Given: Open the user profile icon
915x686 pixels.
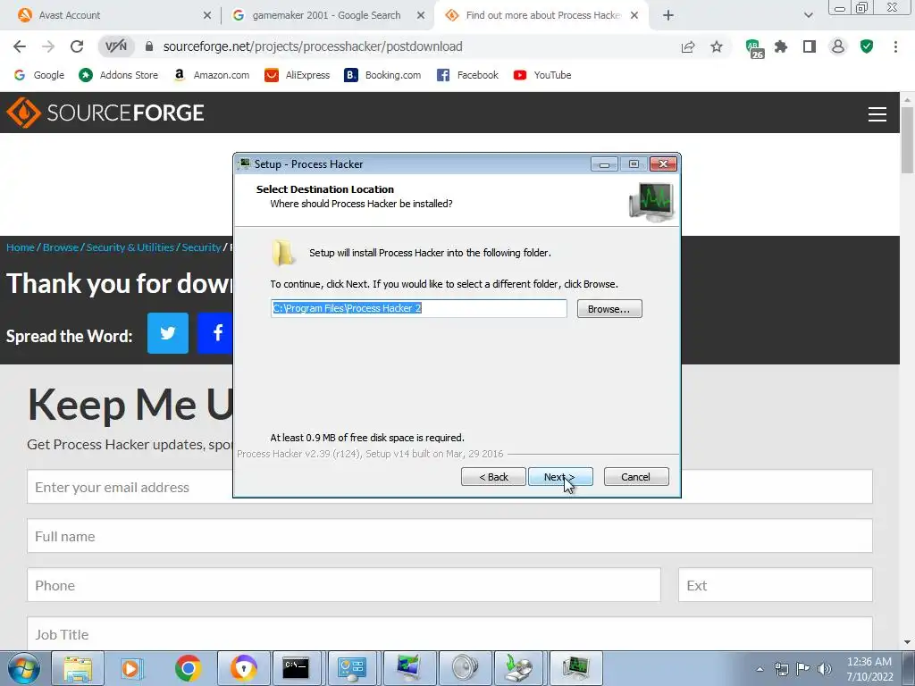Looking at the screenshot, I should tap(838, 46).
